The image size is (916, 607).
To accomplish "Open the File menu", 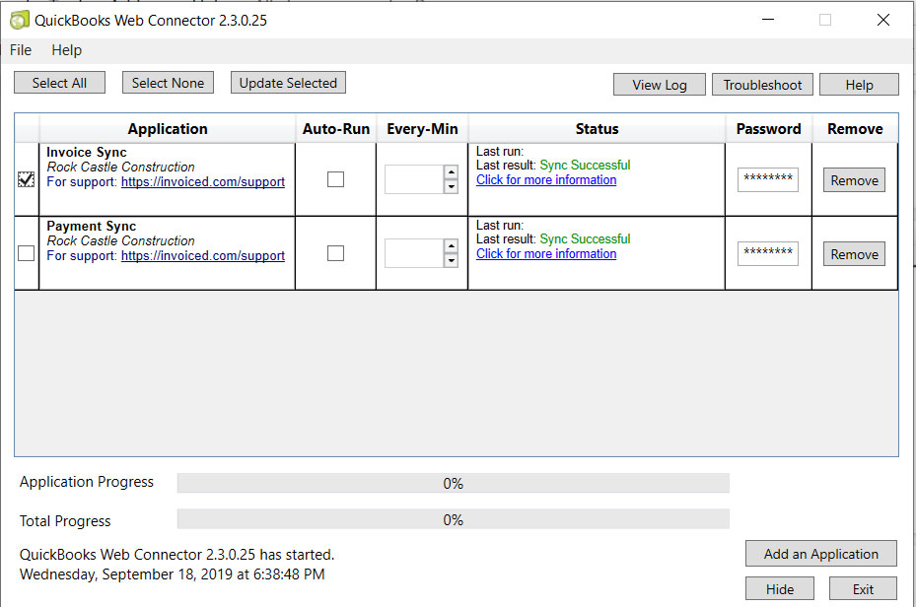I will 21,50.
